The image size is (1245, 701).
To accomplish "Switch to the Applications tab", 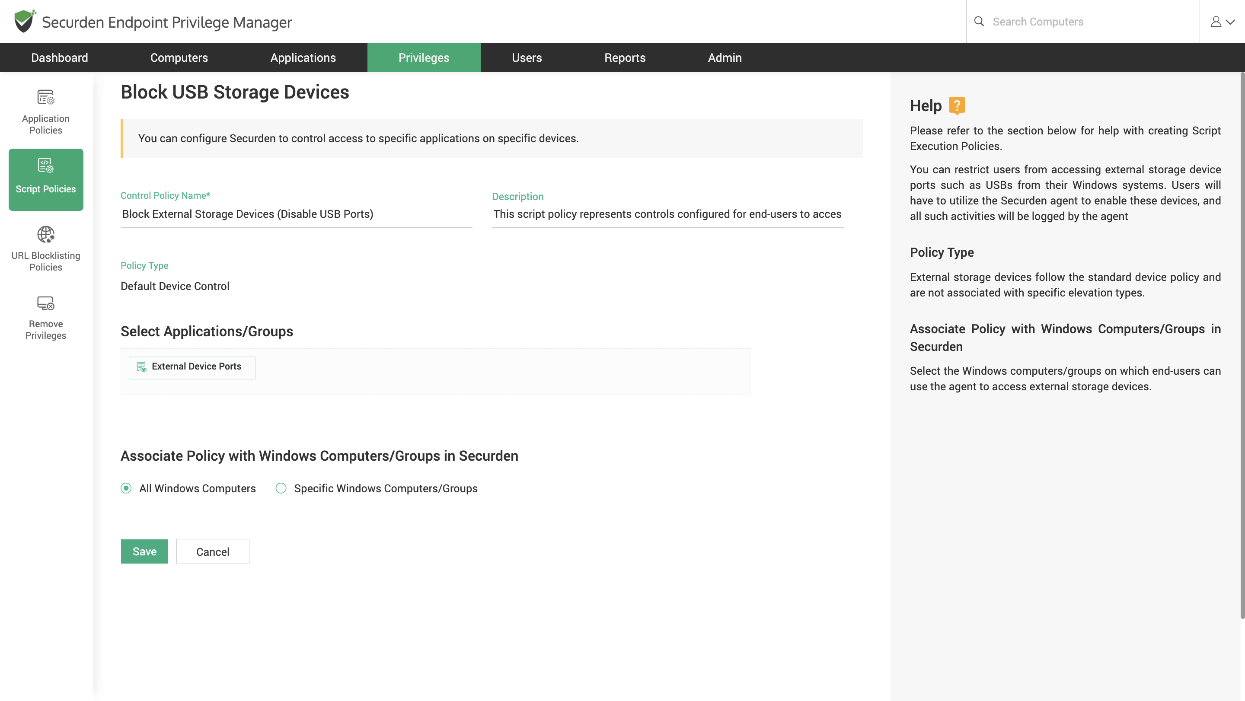I will [x=303, y=57].
